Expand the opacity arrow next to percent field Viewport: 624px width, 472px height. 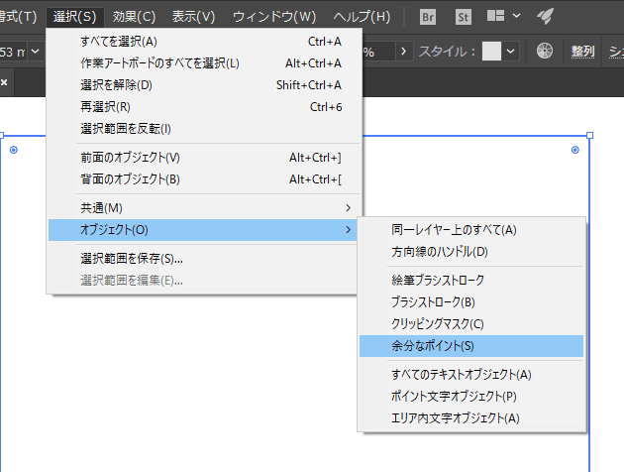tap(403, 52)
